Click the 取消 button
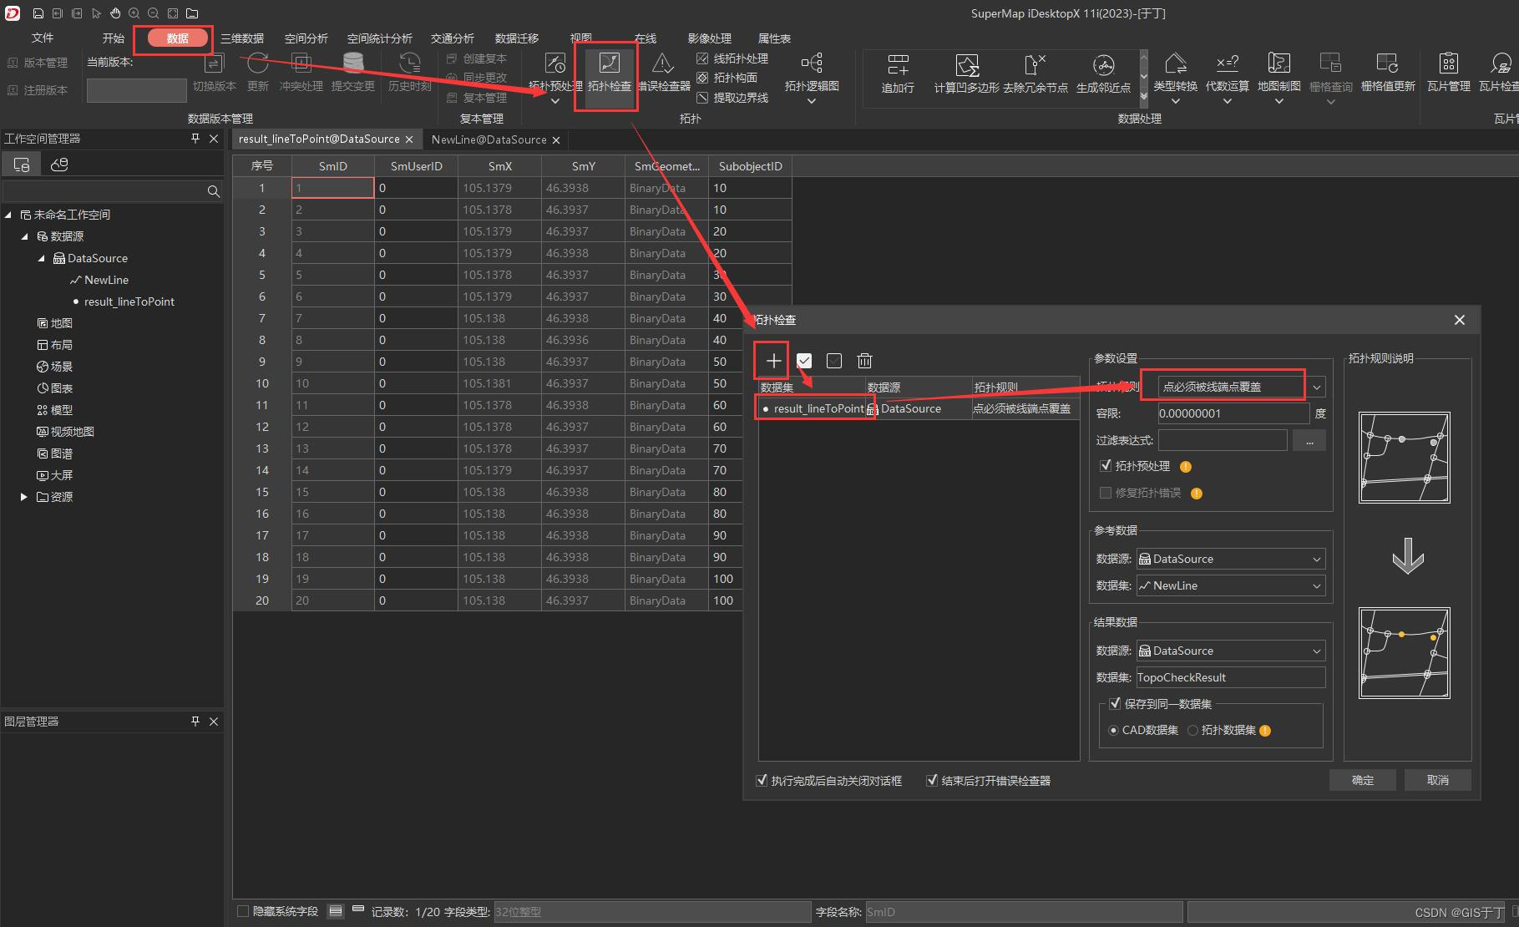This screenshot has width=1519, height=927. point(1438,780)
